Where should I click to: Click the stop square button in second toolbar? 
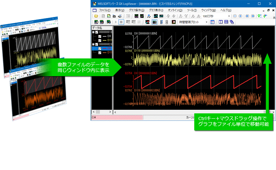(121, 22)
